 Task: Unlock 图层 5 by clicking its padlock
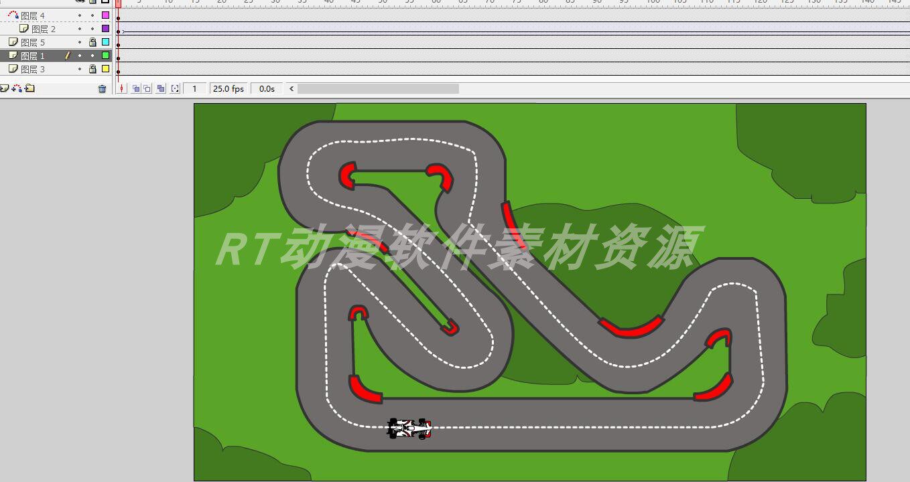point(92,42)
